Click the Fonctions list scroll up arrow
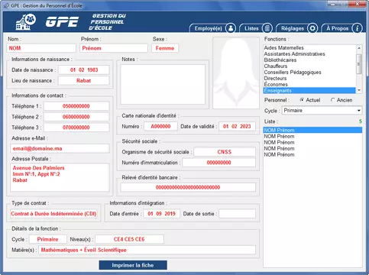 [359, 48]
